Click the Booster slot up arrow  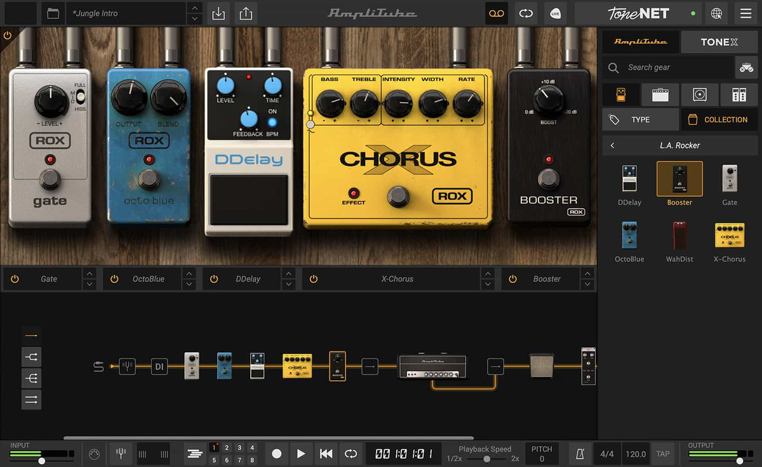(587, 273)
